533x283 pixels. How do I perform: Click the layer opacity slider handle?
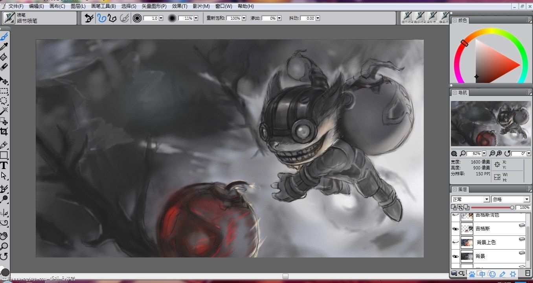click(512, 207)
